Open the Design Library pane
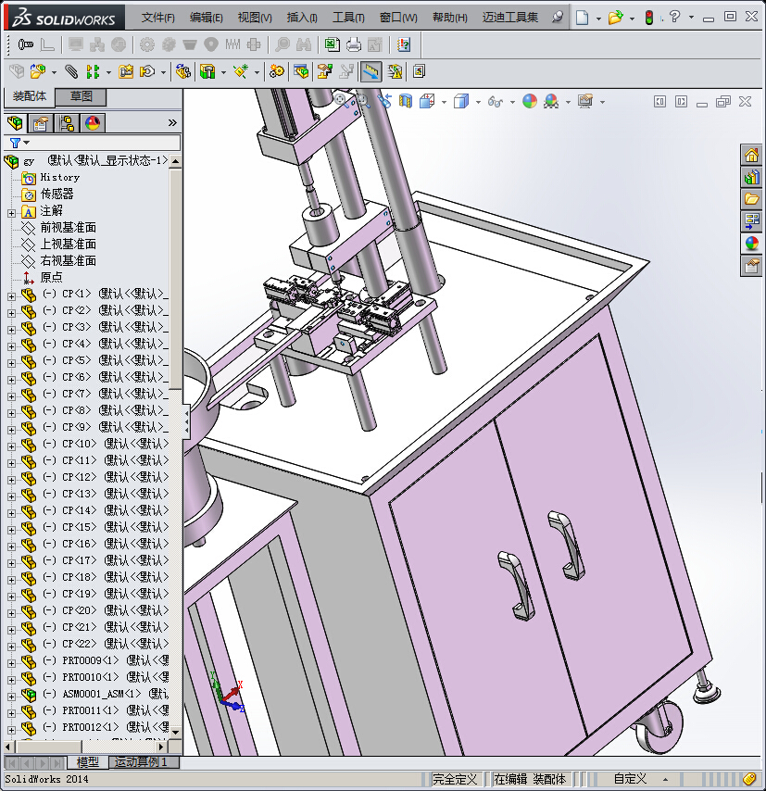Viewport: 766px width, 791px height. pyautogui.click(x=751, y=177)
